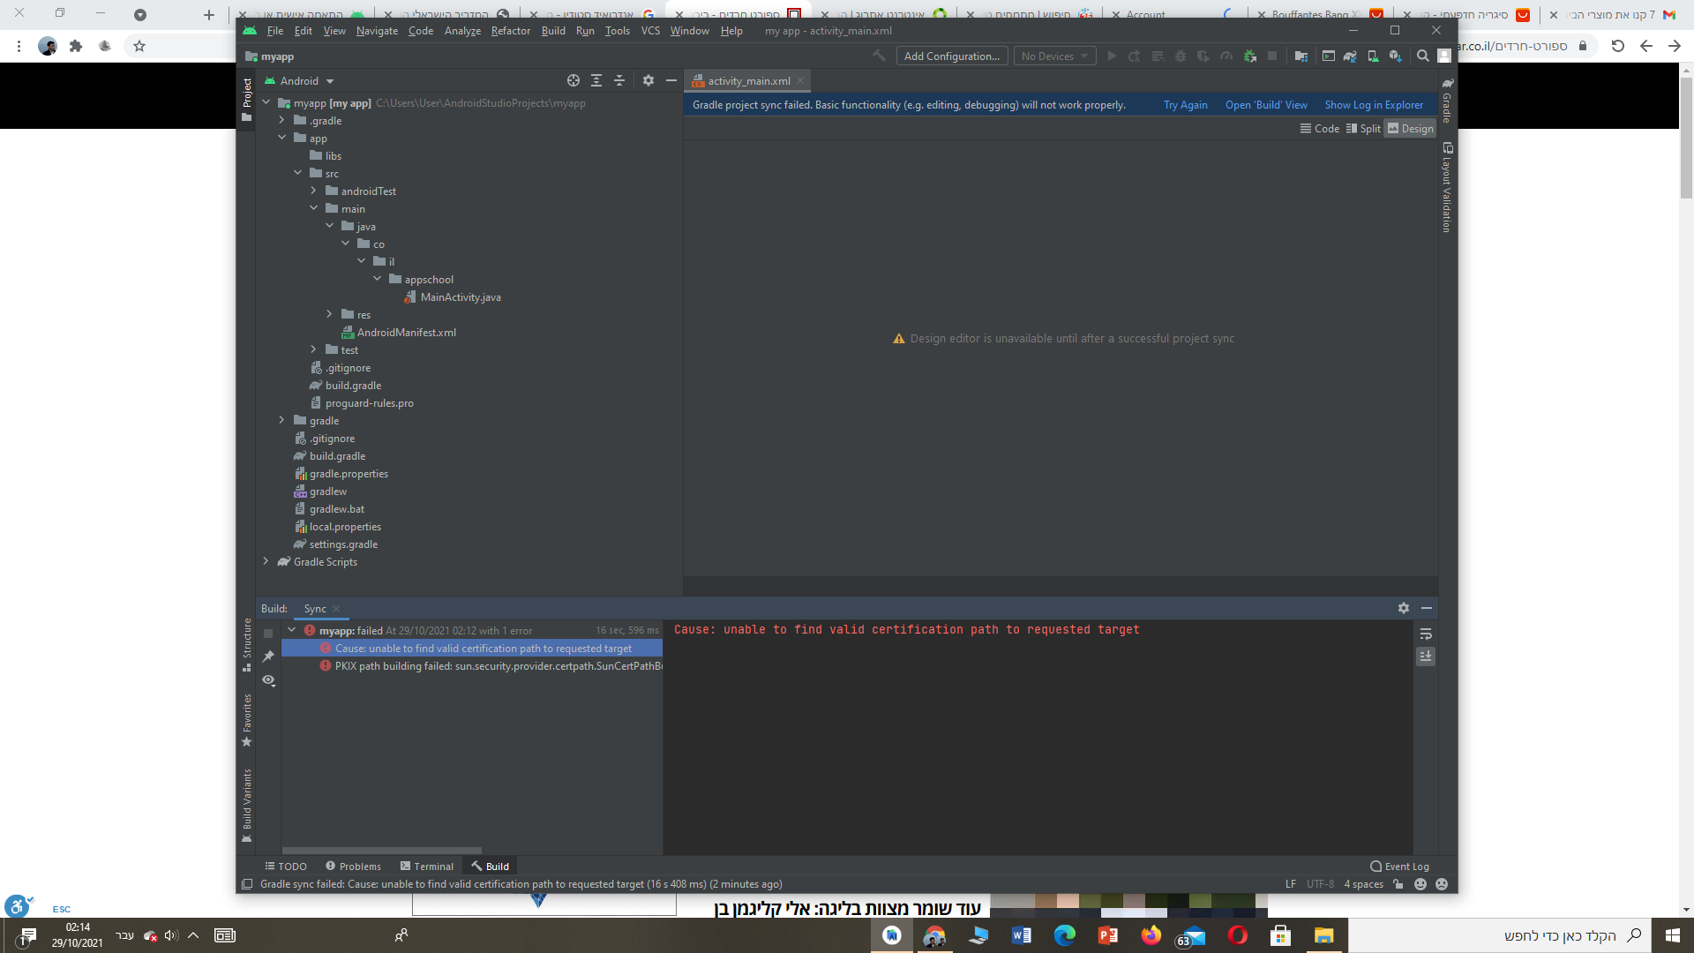The image size is (1694, 953).
Task: Open the AVD Manager icon
Action: (x=1373, y=56)
